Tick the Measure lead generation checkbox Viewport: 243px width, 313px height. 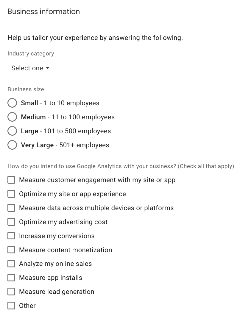[11, 292]
